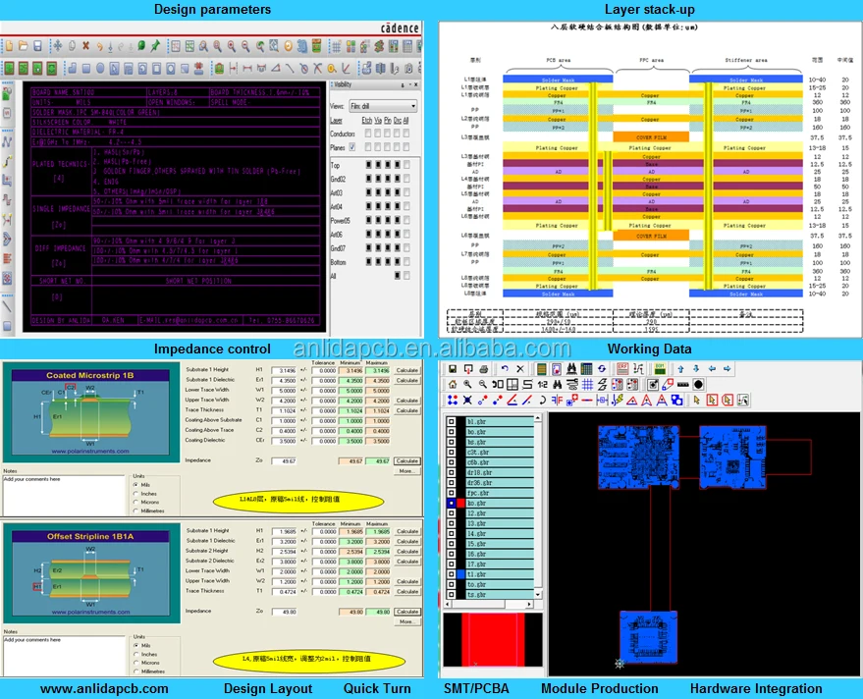The image size is (863, 699).
Task: Select Microns radio in Coated Microstrip panel
Action: click(135, 502)
